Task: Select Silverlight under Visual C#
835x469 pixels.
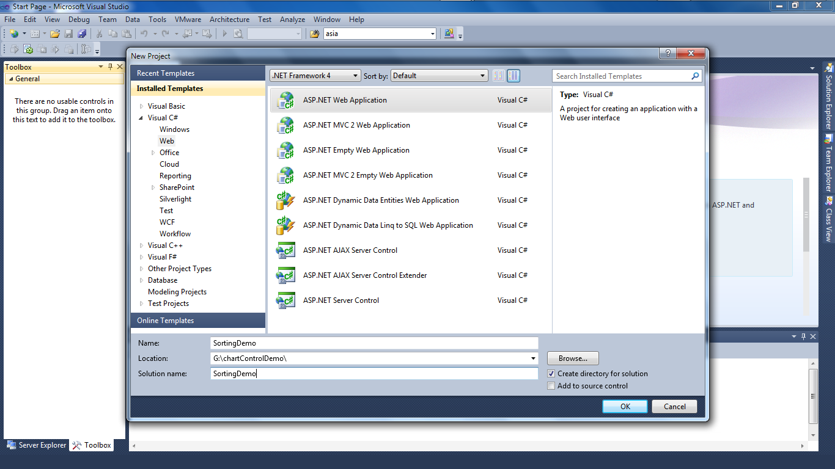Action: pos(175,199)
